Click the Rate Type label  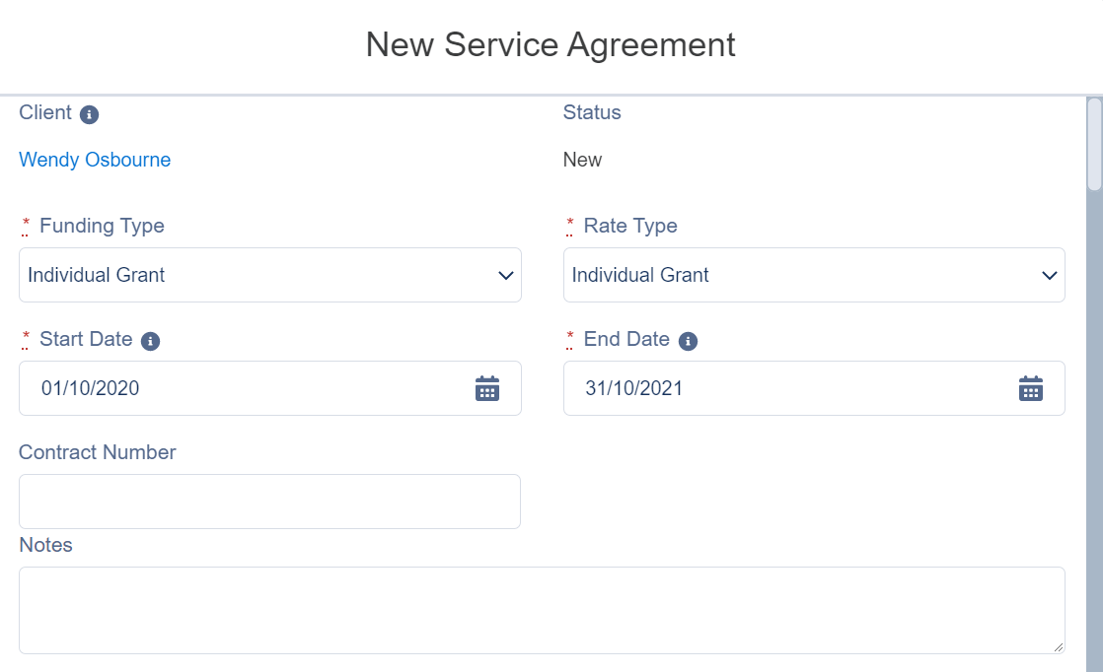point(630,226)
